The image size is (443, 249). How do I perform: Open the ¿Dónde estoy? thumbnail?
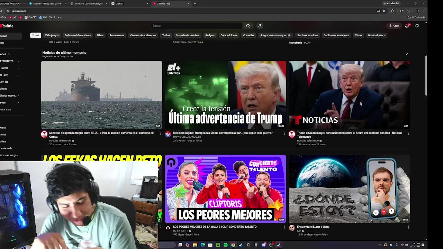(349, 189)
